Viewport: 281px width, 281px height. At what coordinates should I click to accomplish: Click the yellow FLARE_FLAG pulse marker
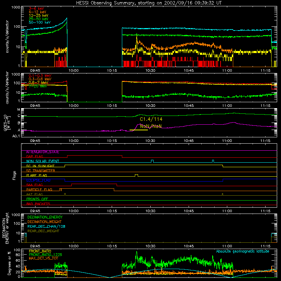pyautogui.click(x=136, y=175)
